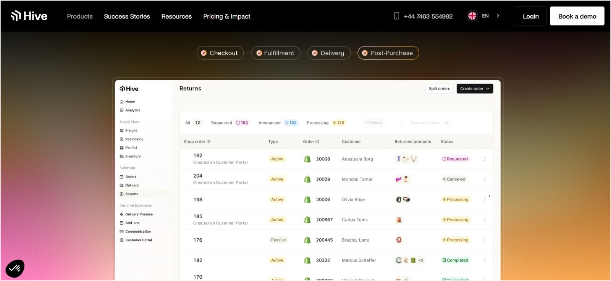Click returned product icon for Carlos Toms
This screenshot has height=281, width=611.
(x=399, y=220)
